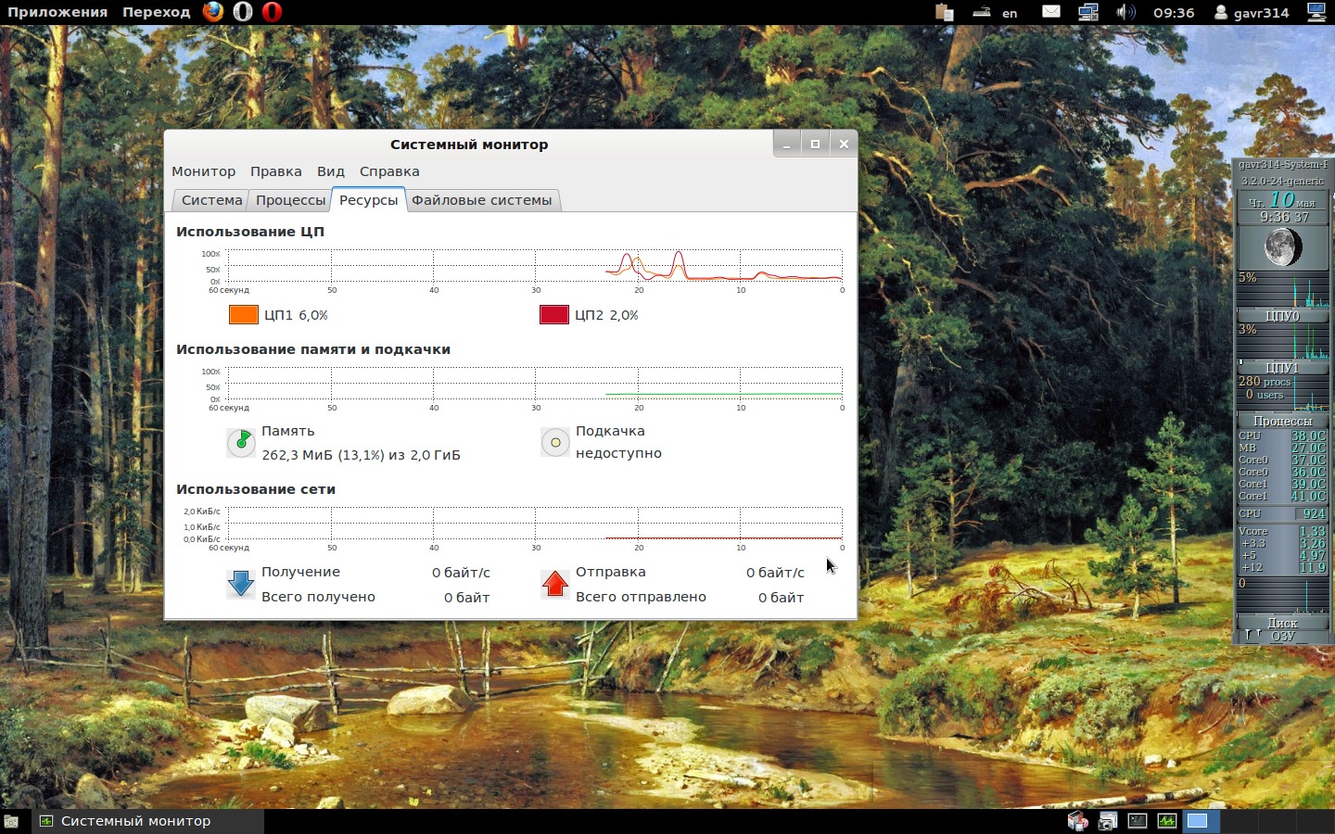This screenshot has height=834, width=1335.
Task: Open the network connections tray icon
Action: coord(1088,12)
